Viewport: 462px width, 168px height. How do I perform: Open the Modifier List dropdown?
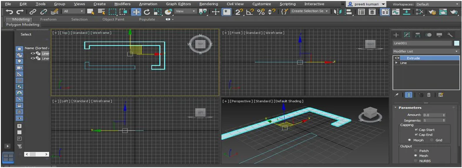click(426, 51)
